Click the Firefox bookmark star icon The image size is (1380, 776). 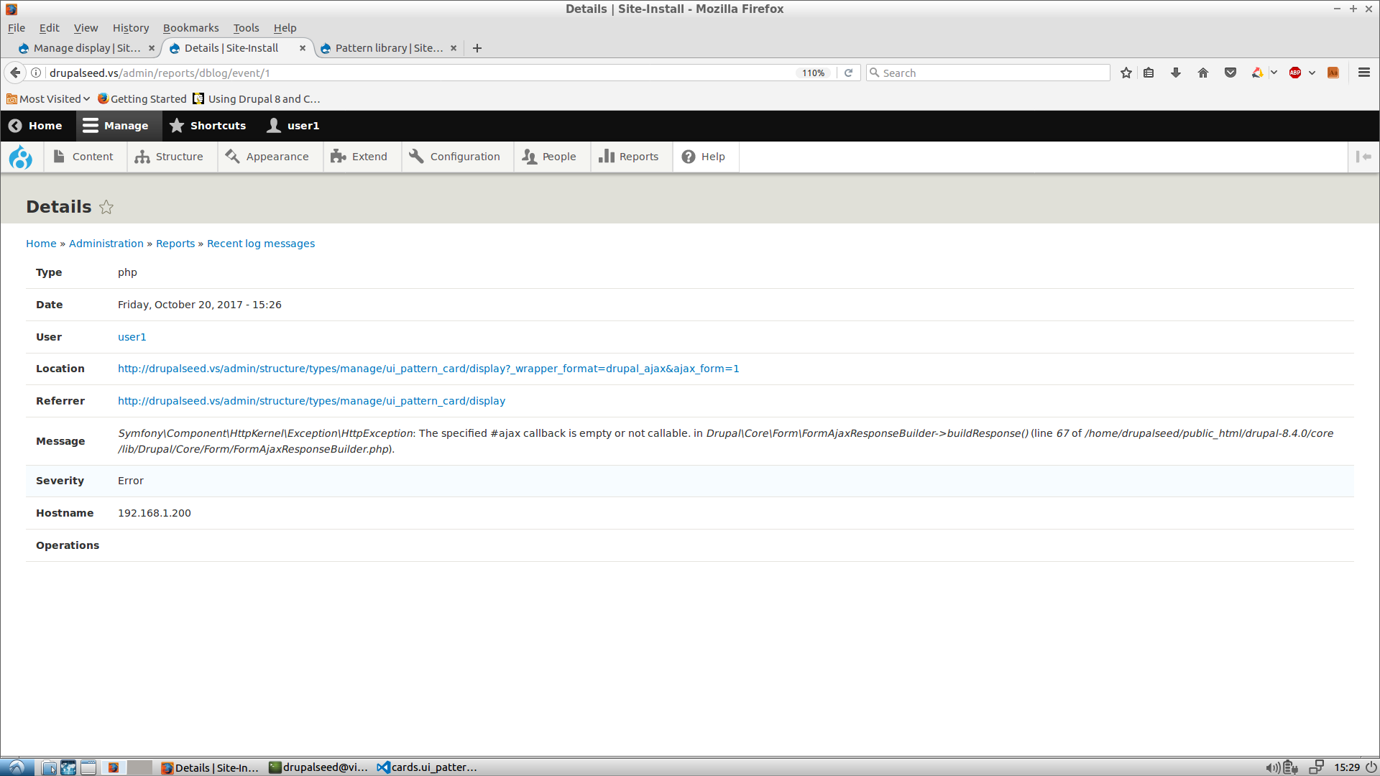1126,73
